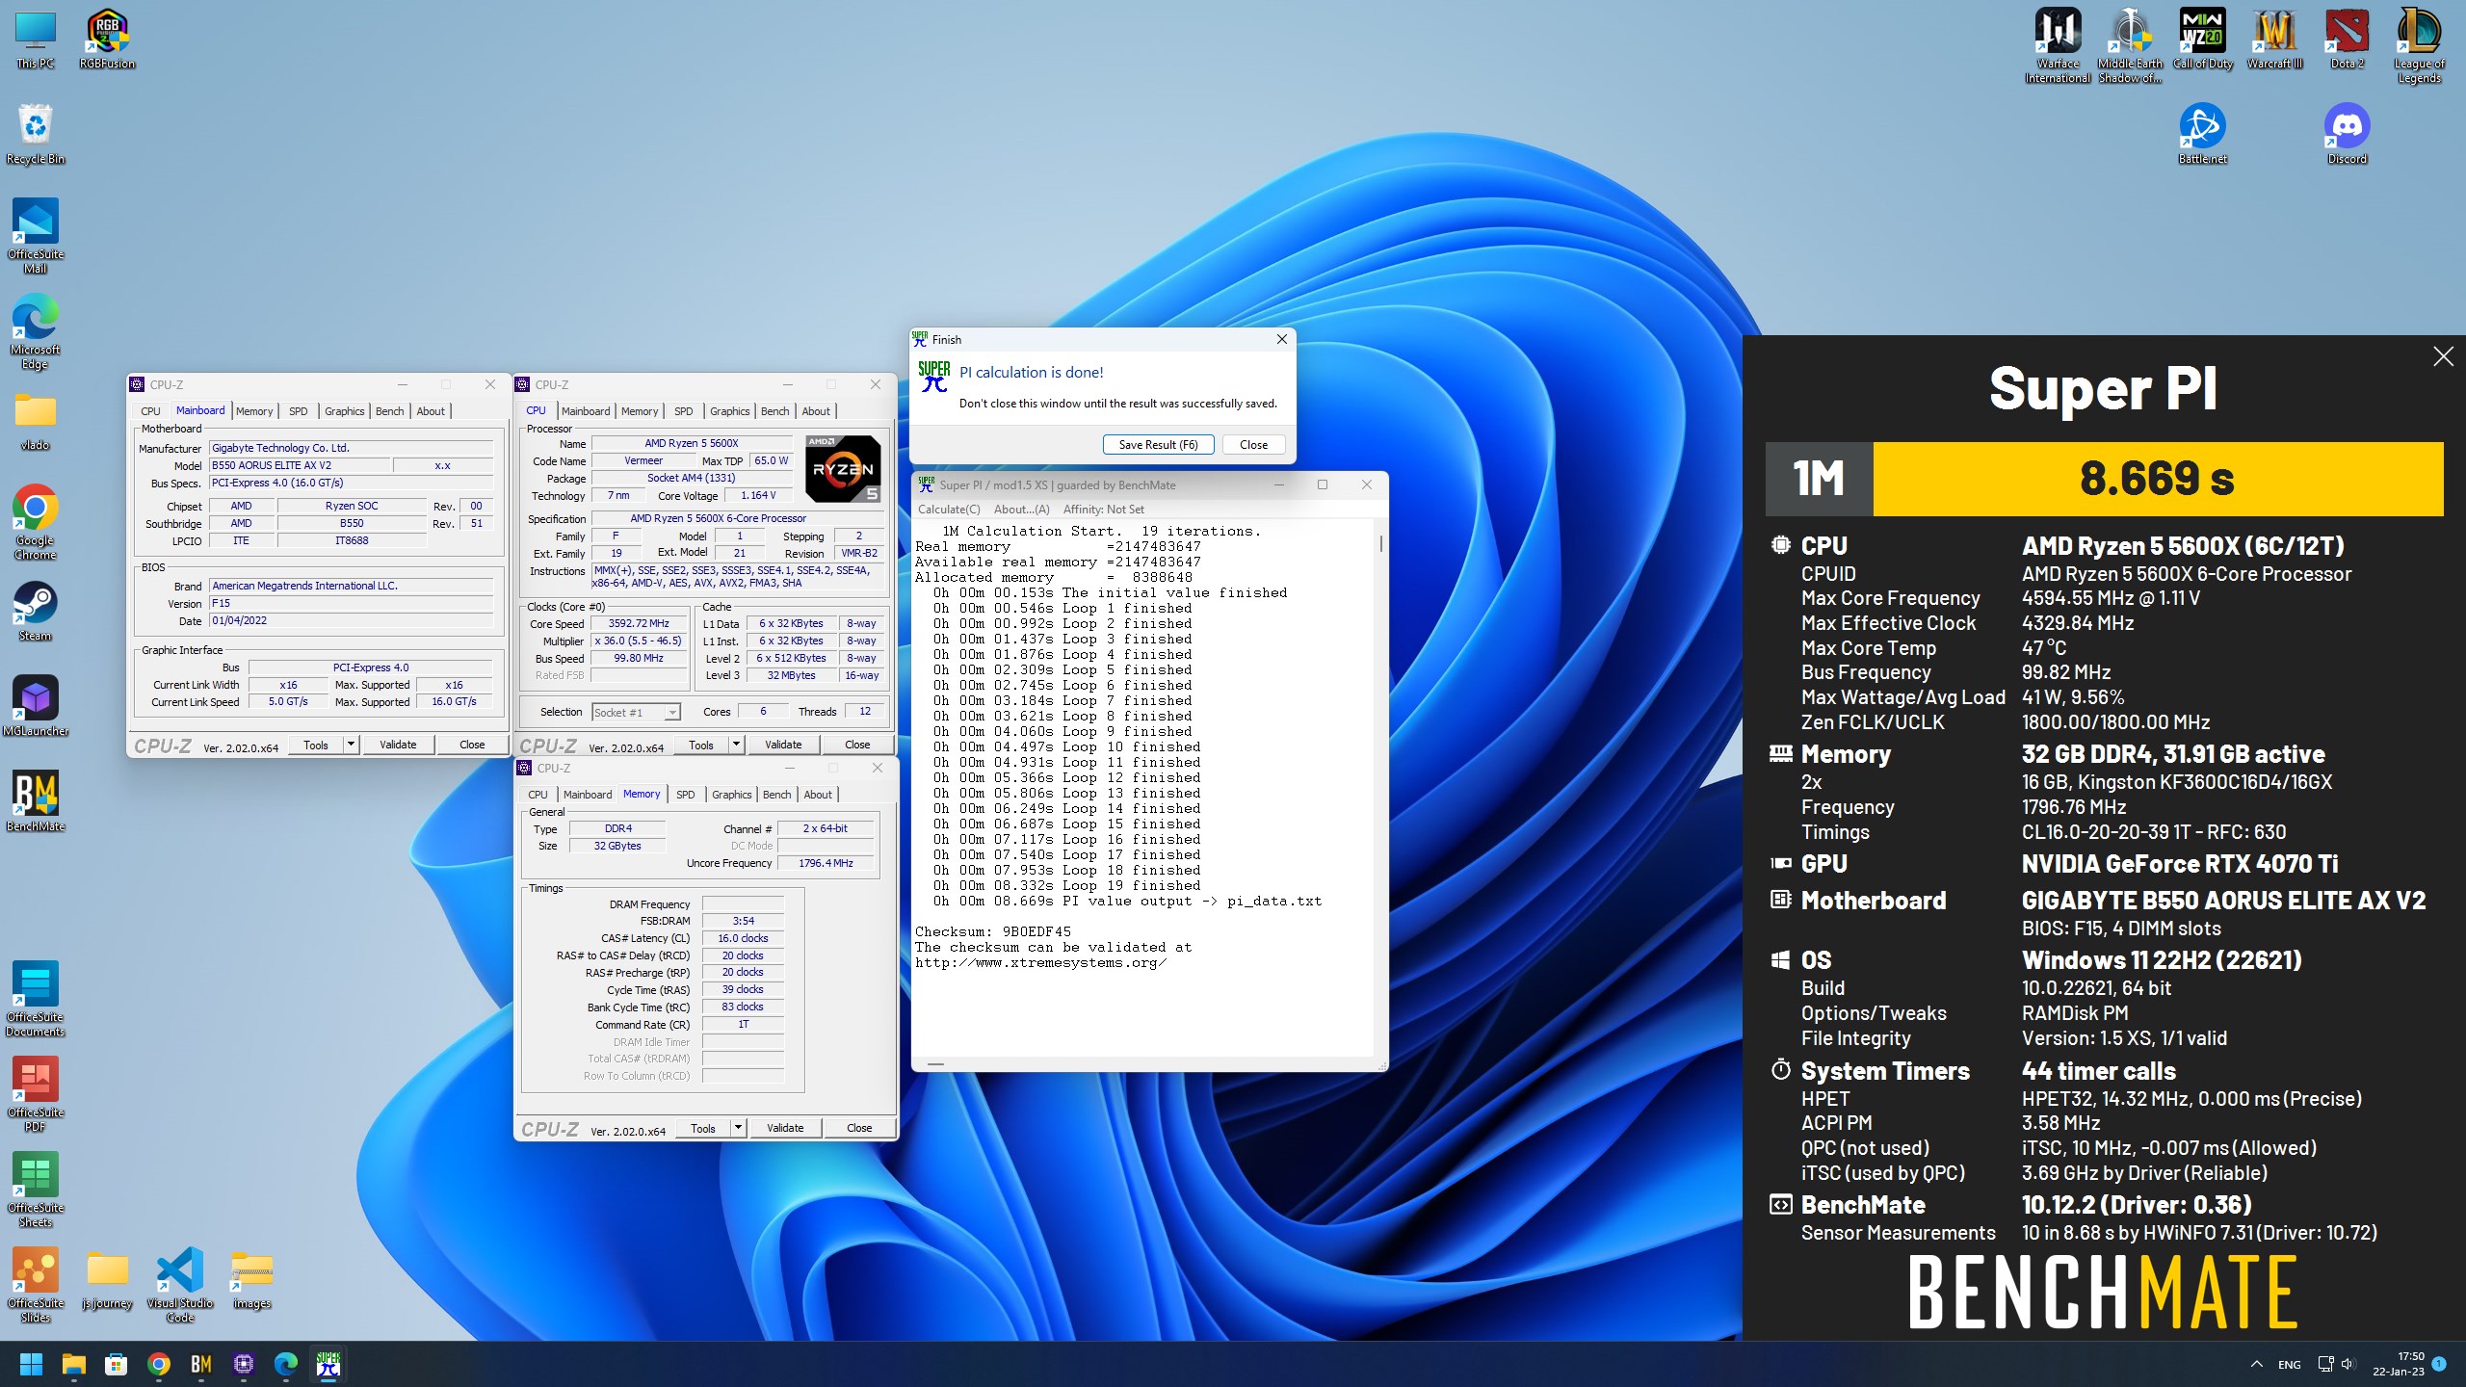Screen dimensions: 2466x1387
Task: Open the About...(A) menu in Super PI
Action: pyautogui.click(x=1021, y=510)
